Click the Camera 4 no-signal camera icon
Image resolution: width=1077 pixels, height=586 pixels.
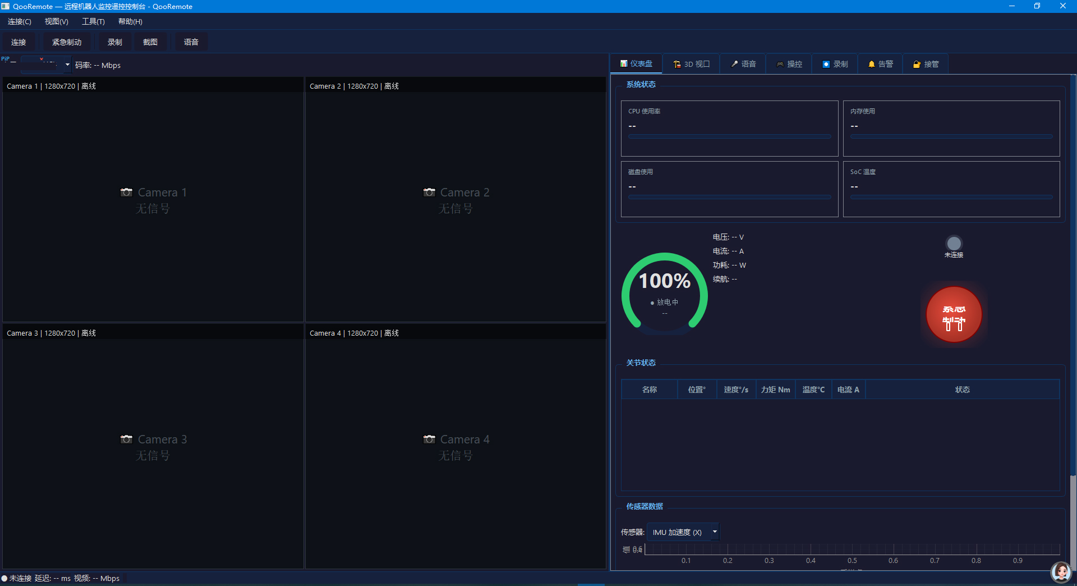pyautogui.click(x=429, y=439)
